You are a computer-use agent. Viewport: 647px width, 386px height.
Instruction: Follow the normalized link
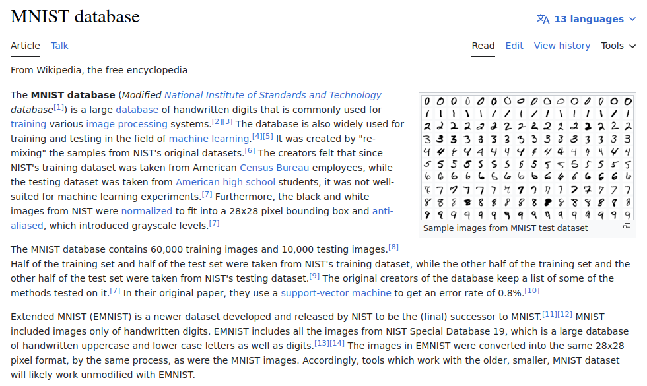pyautogui.click(x=147, y=211)
